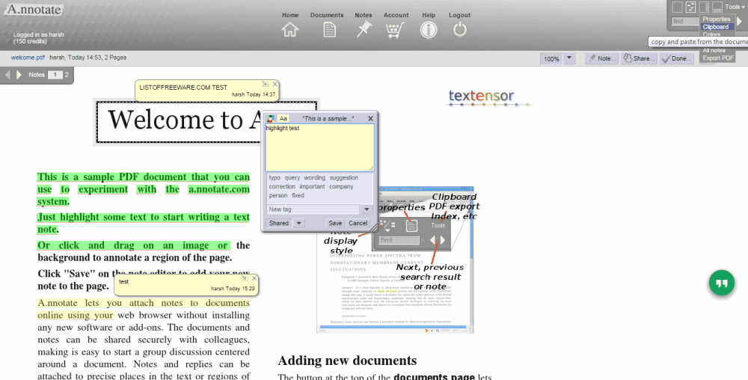Click the green chat quote bubble
The height and width of the screenshot is (380, 748).
(x=722, y=284)
